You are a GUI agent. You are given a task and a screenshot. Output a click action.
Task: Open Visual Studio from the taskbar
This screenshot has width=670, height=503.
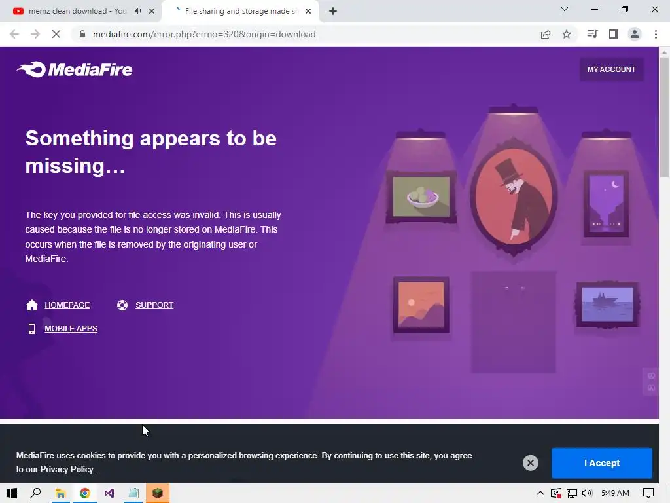point(109,493)
